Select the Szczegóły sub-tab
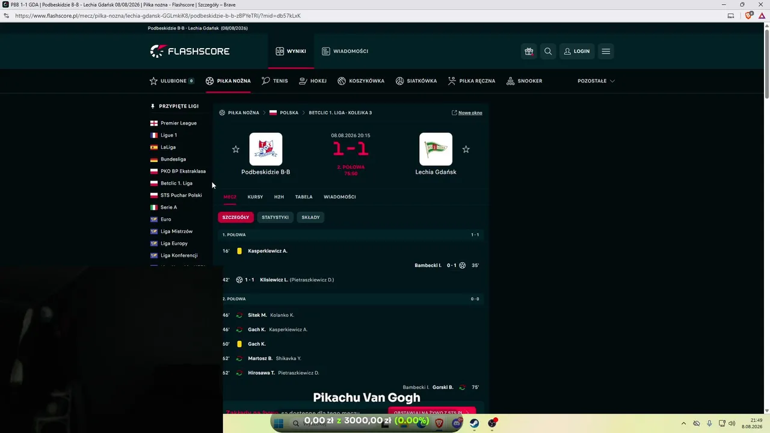This screenshot has width=770, height=433. [x=236, y=217]
